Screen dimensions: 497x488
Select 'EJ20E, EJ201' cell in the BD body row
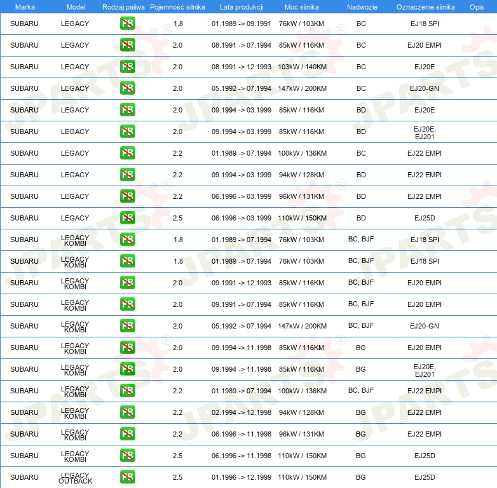tap(425, 133)
